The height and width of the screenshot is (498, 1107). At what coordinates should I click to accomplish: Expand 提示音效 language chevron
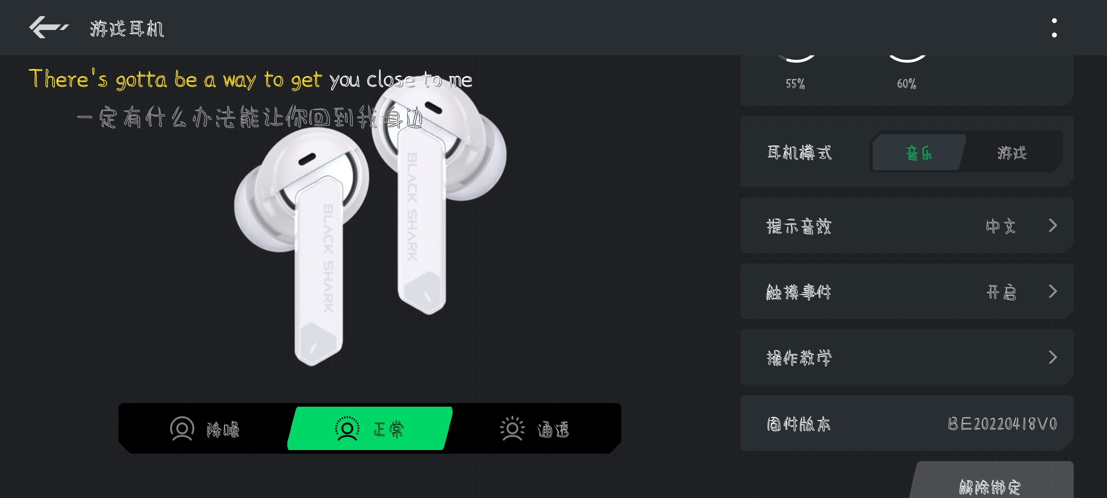(1053, 225)
